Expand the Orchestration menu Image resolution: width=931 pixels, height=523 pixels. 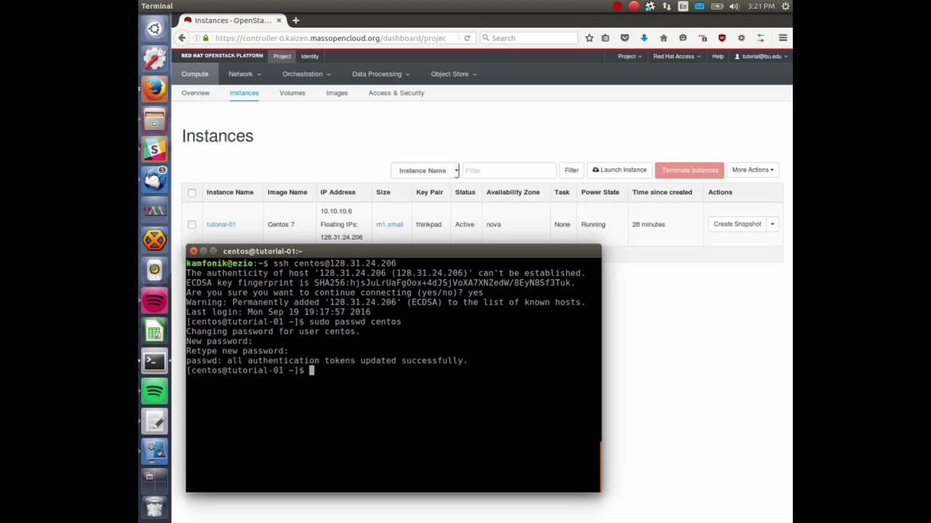click(306, 74)
